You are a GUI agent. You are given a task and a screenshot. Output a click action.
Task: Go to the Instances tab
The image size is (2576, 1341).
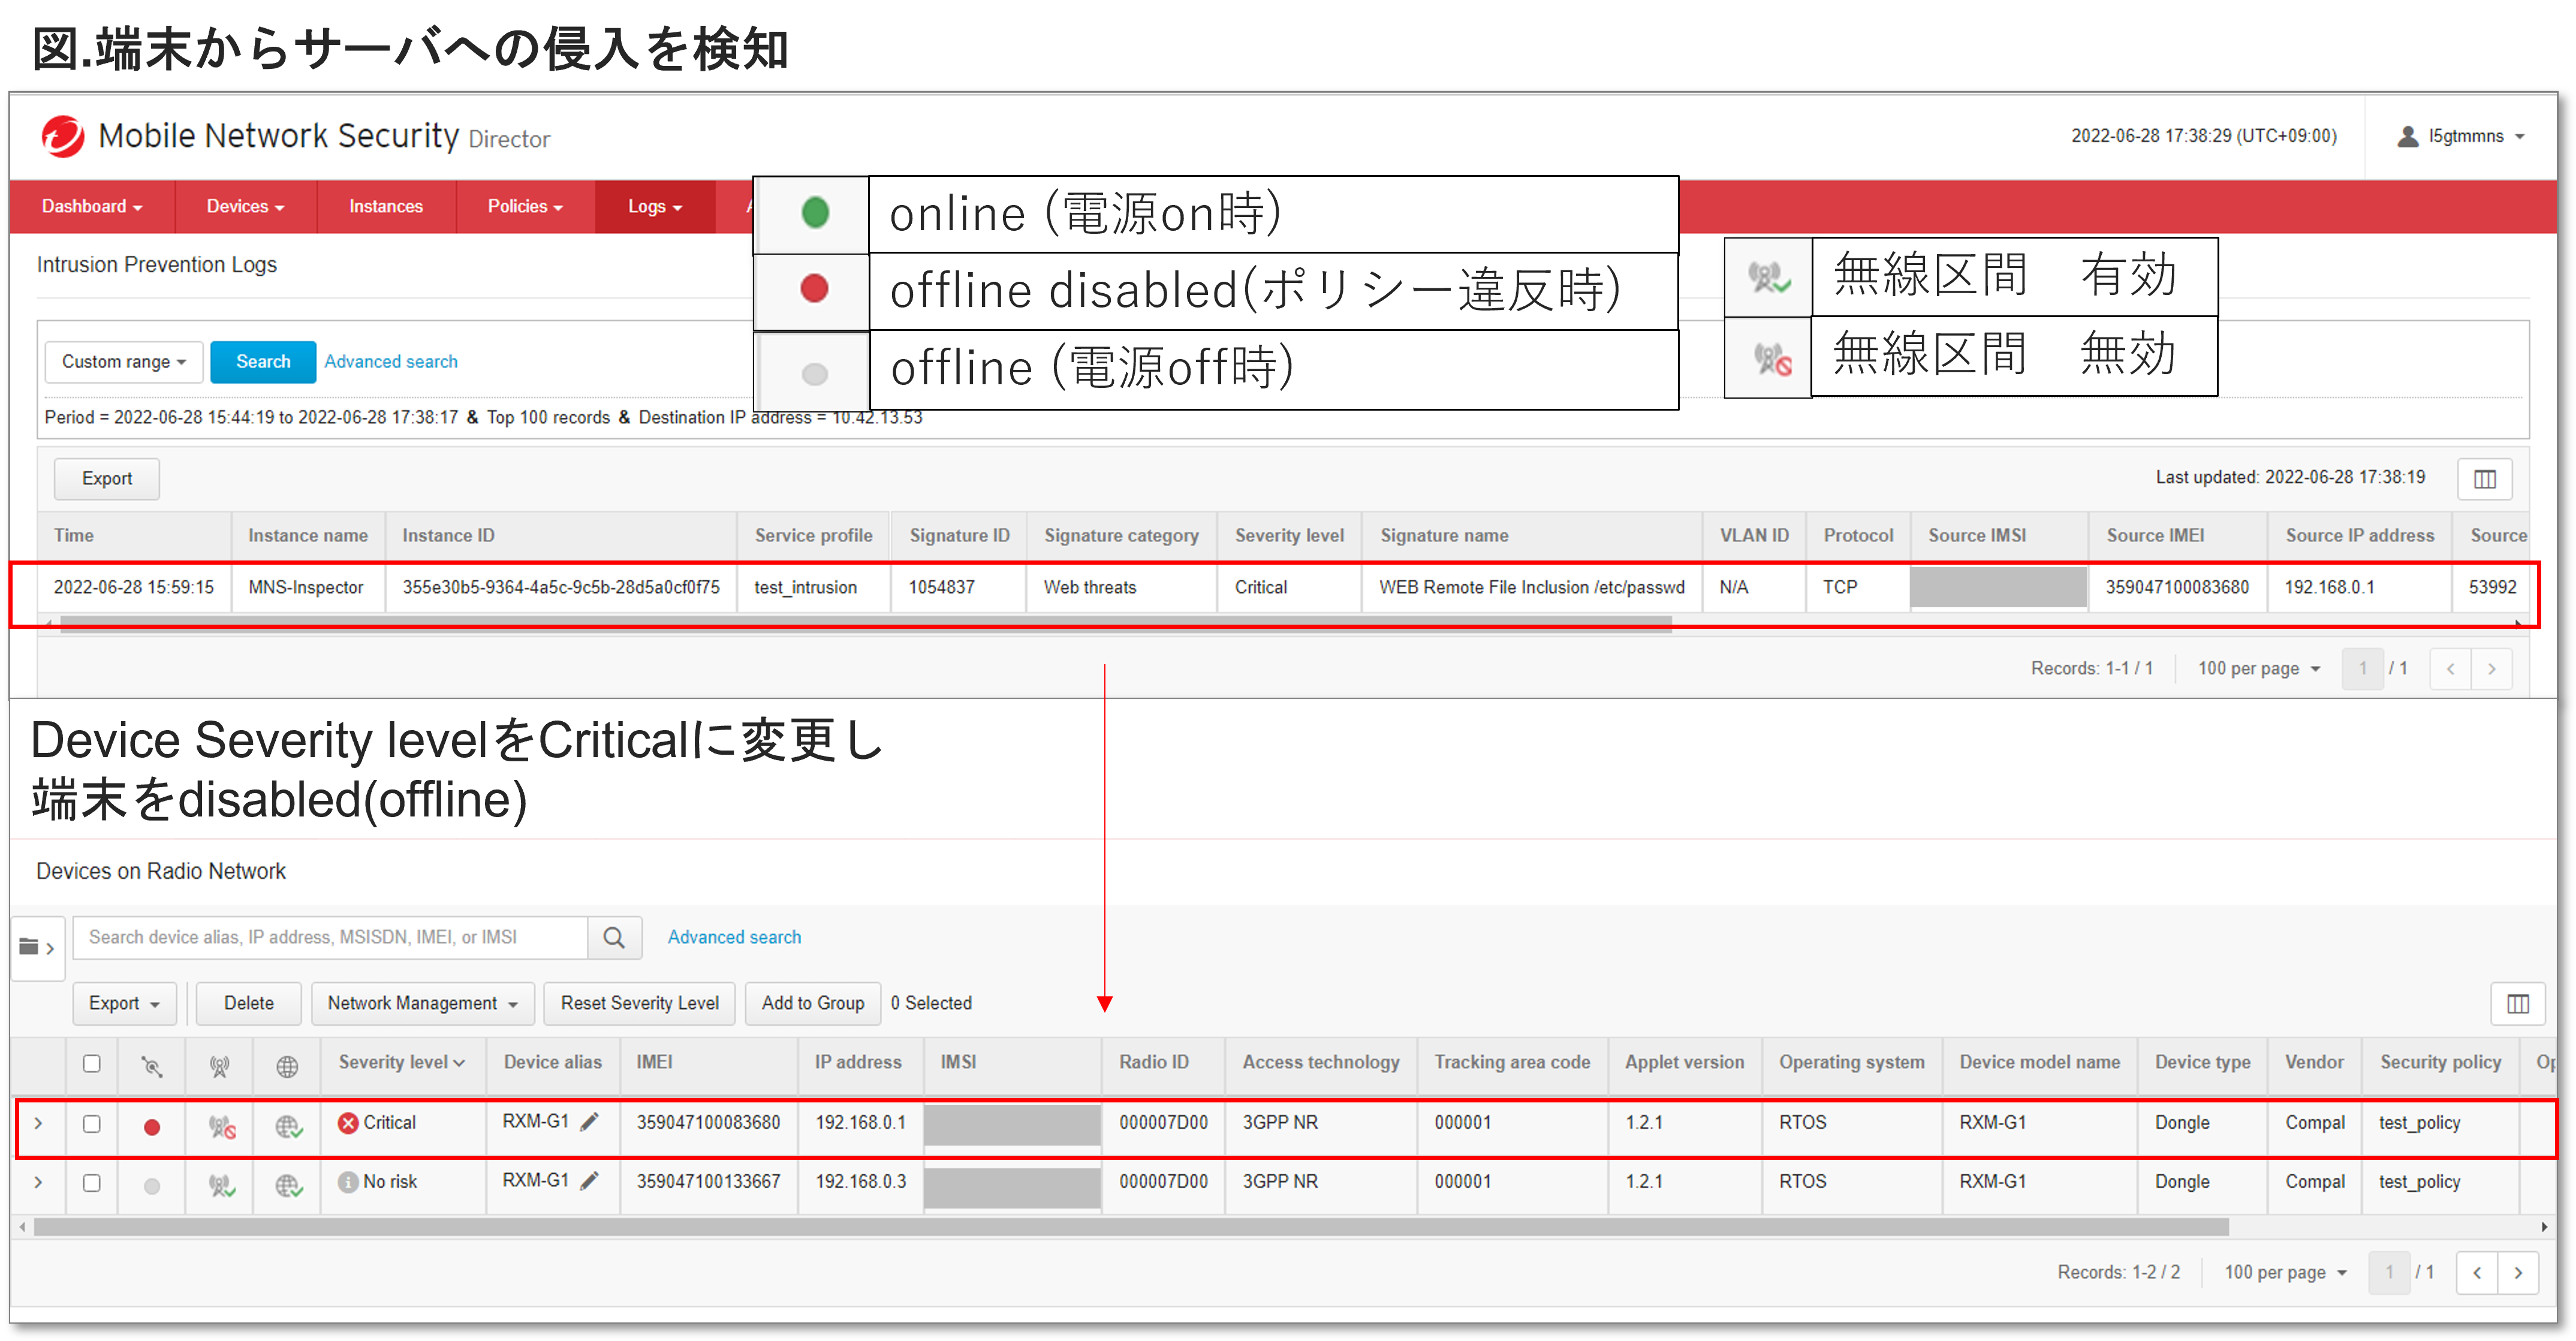click(x=385, y=206)
